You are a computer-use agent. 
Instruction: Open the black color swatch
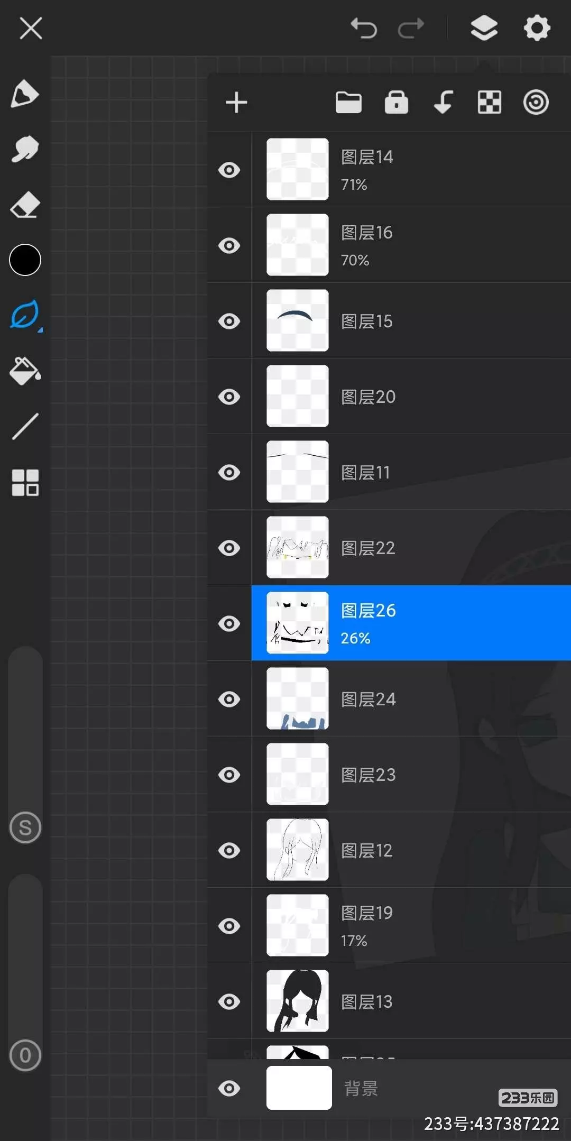click(25, 260)
